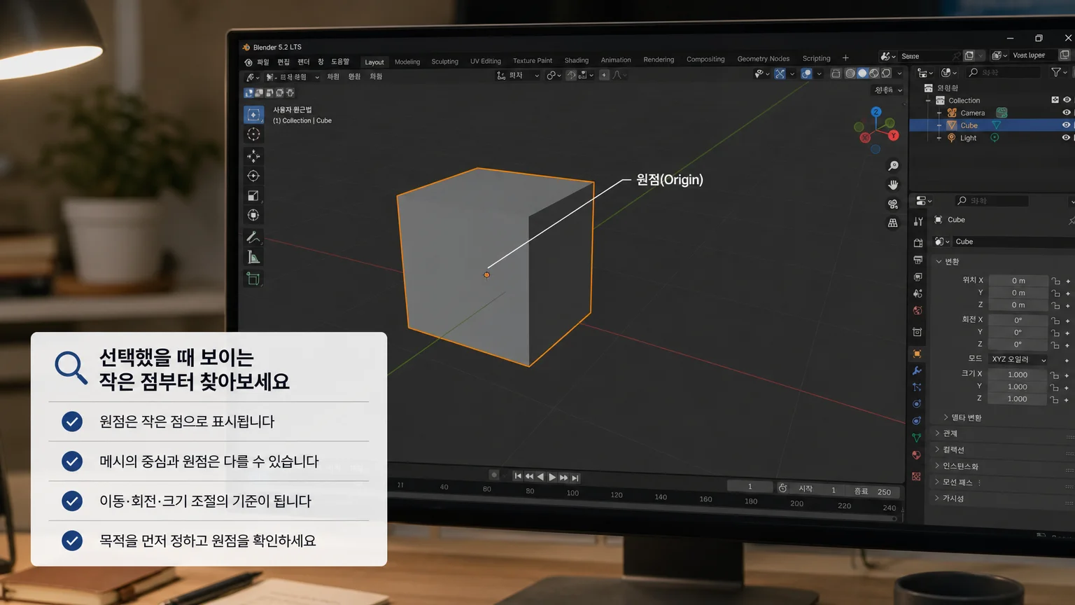Open the outliner filter dropdown

coord(1059,72)
